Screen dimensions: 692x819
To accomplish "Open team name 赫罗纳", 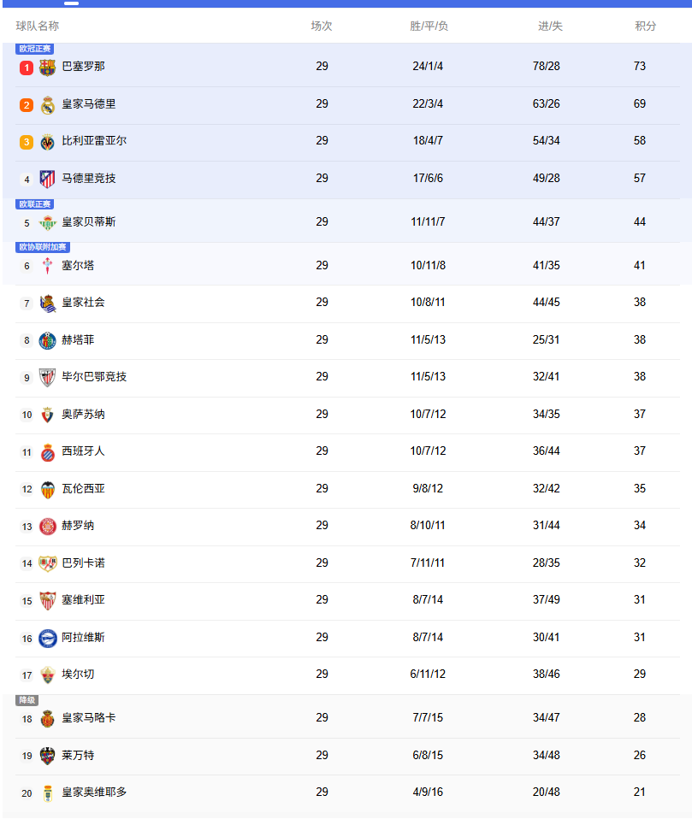I will (x=78, y=526).
